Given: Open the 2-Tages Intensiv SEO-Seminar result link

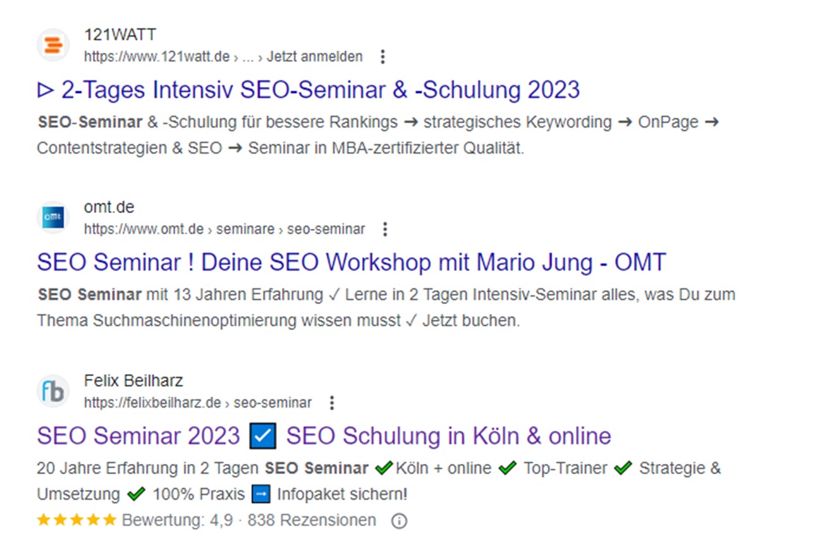Looking at the screenshot, I should [316, 89].
